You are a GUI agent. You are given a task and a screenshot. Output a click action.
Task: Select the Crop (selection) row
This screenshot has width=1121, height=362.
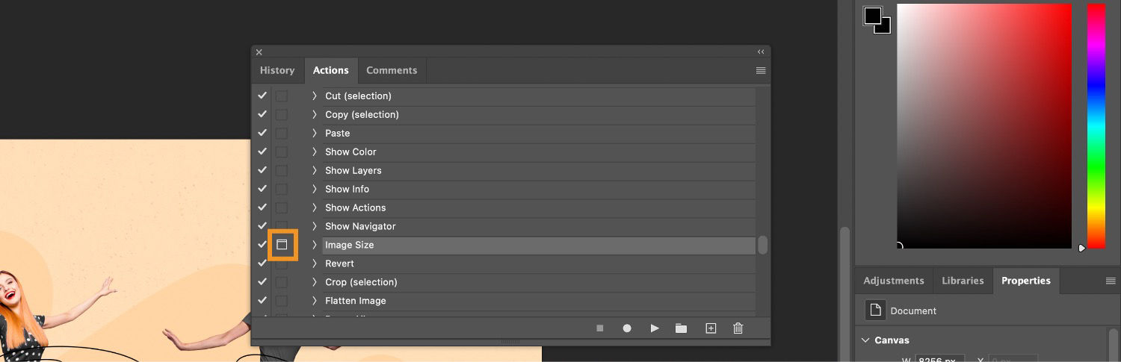coord(539,282)
